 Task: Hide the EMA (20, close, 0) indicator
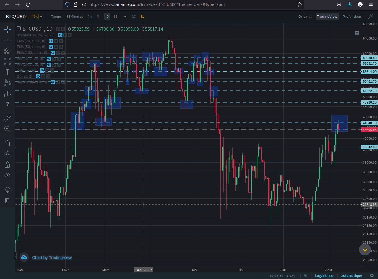[x=51, y=41]
